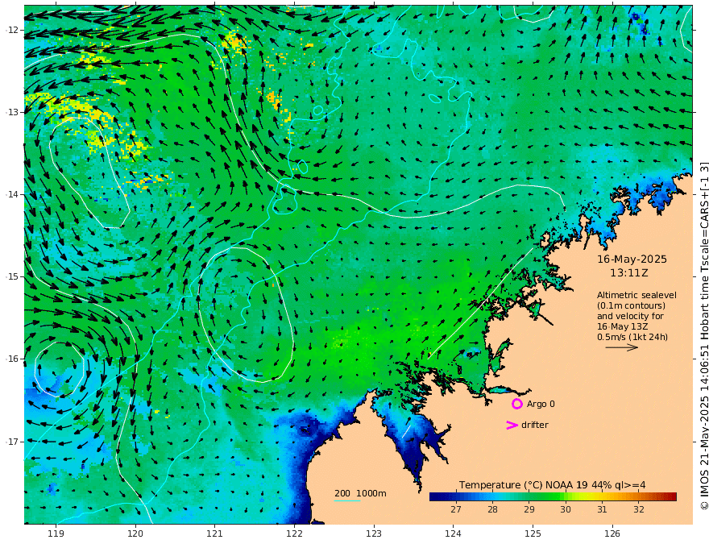The image size is (709, 548).
Task: Click the 'Altimetric sealevel' legend line
Action: [636, 295]
